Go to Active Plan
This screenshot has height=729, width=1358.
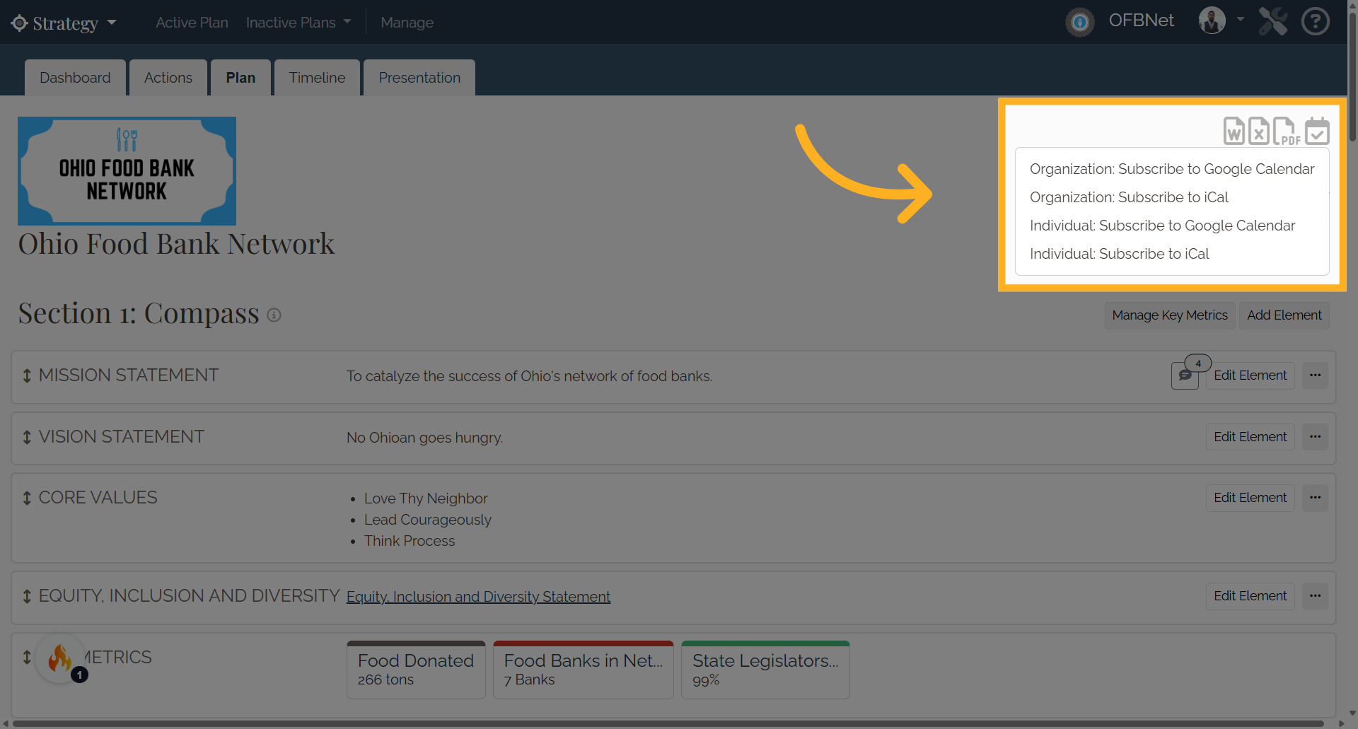[x=192, y=23]
